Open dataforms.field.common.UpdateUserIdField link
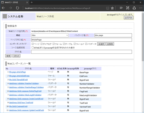Image resolution: width=144 pixels, height=113 pixels. [26, 110]
